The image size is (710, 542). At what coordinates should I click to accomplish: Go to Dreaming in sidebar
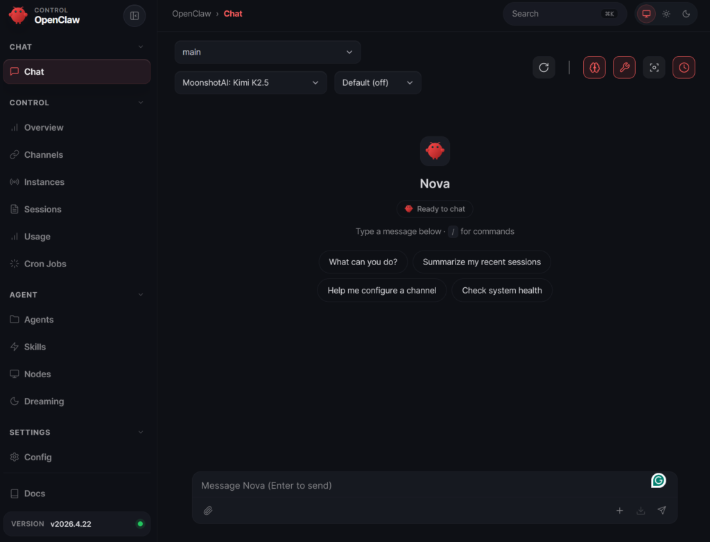tap(44, 401)
